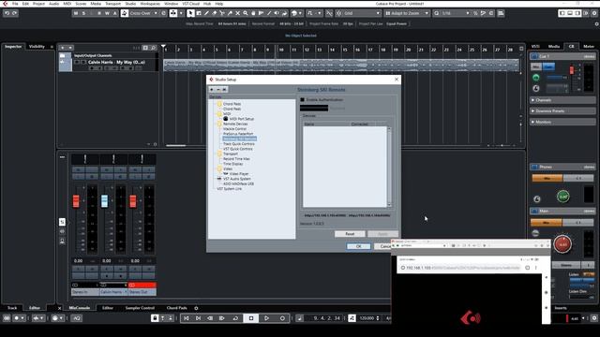600x337 pixels.
Task: Click Reset button in Studio Setup
Action: tap(350, 234)
